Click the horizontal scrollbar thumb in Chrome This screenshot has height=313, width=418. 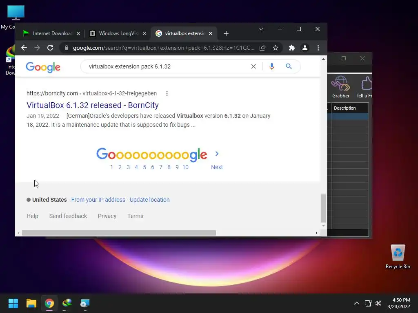[x=119, y=233]
